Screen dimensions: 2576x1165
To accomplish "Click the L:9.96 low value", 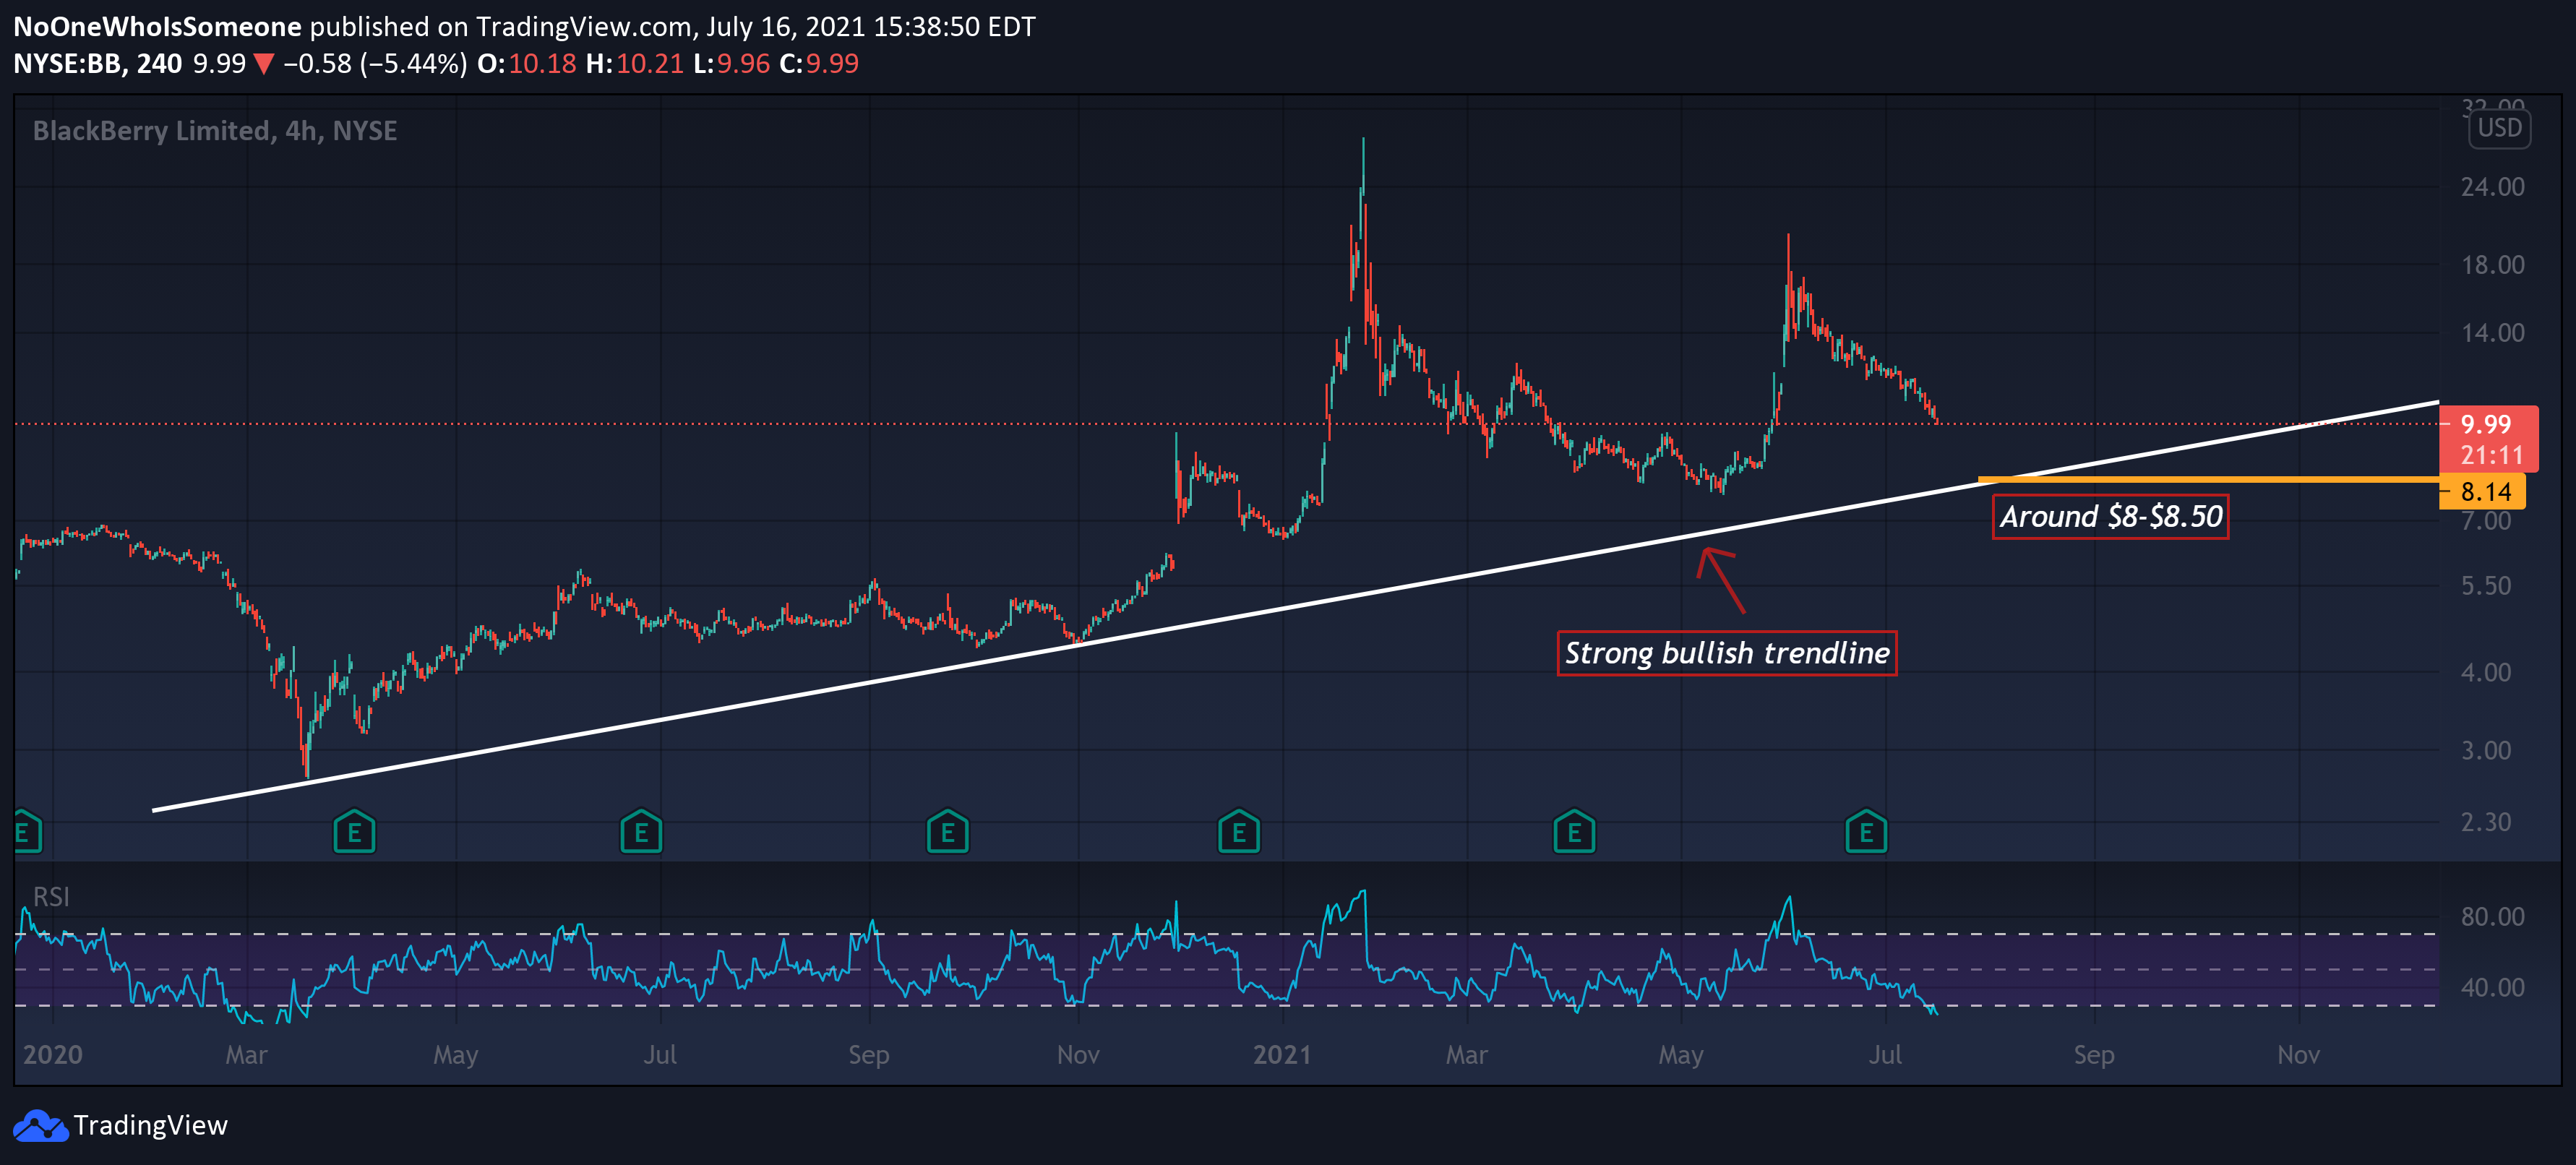I will pos(732,63).
